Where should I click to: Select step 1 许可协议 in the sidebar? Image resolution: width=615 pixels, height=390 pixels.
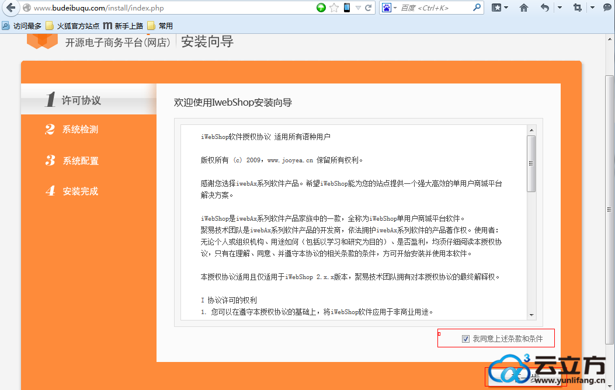pos(89,99)
